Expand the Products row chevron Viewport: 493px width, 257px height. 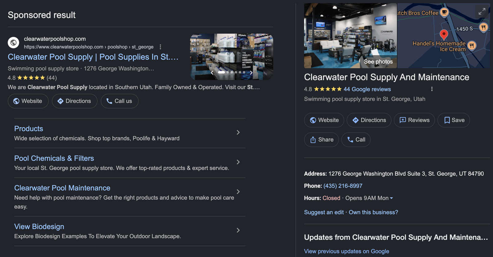tap(238, 132)
